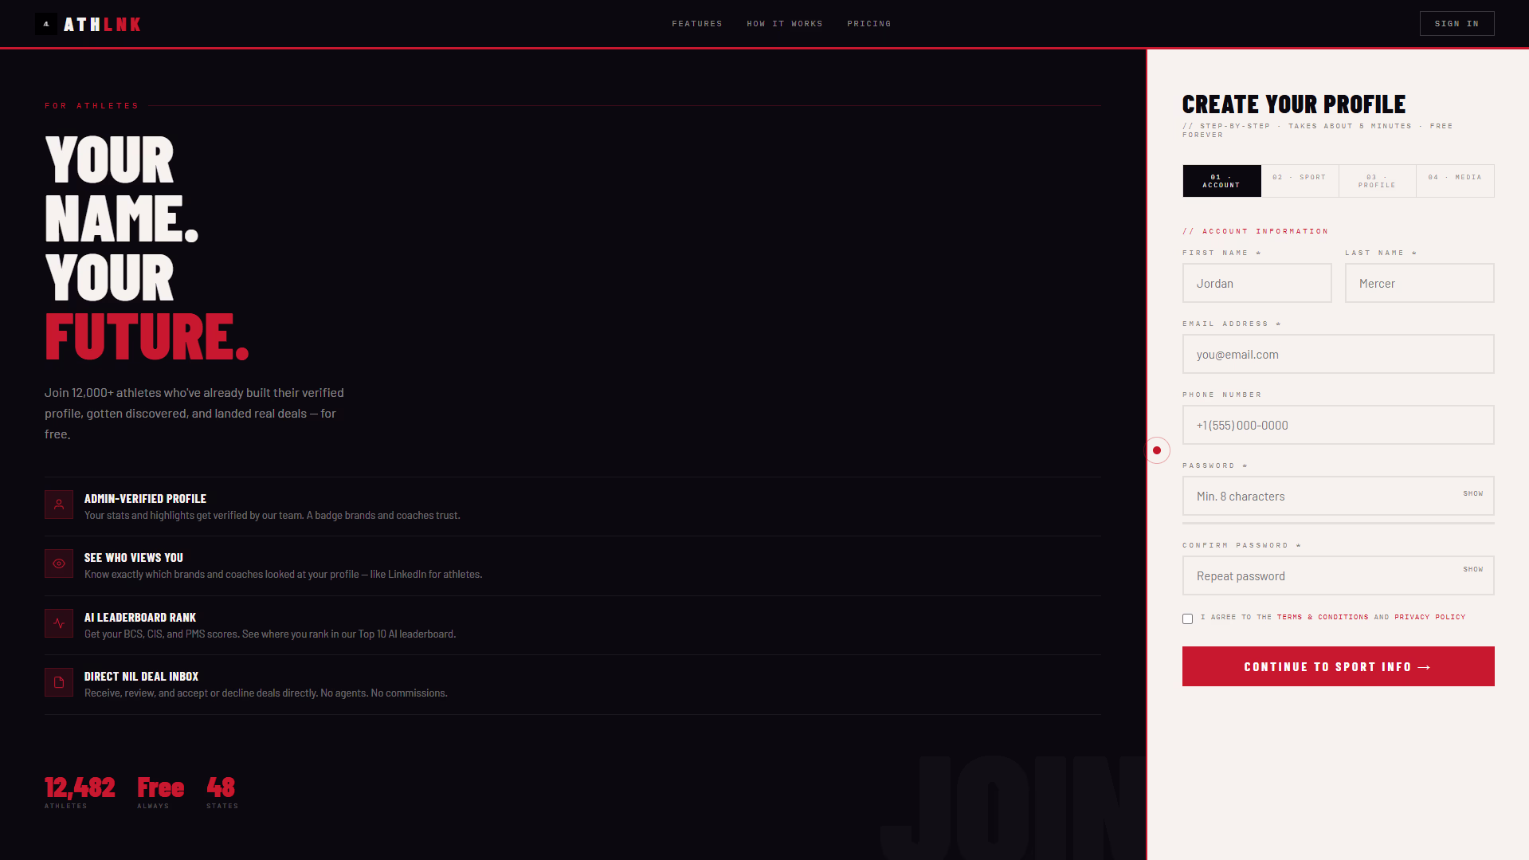Image resolution: width=1529 pixels, height=860 pixels.
Task: Show the Confirm Password field contents
Action: 1472,569
